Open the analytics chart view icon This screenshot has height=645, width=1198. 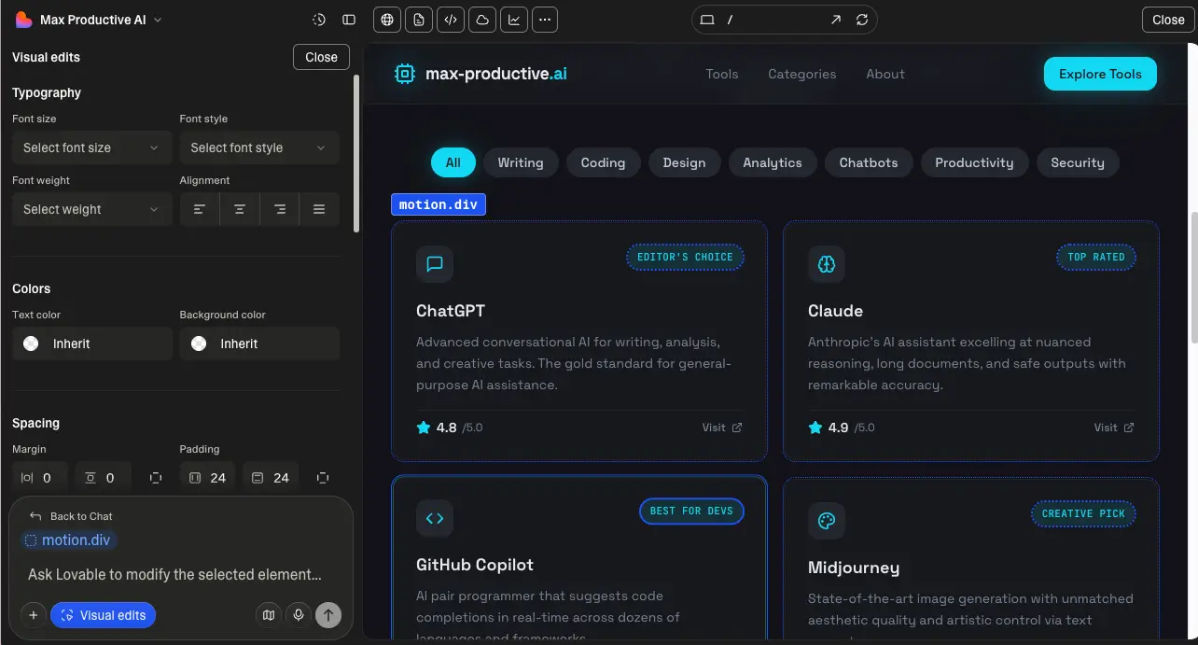[514, 20]
